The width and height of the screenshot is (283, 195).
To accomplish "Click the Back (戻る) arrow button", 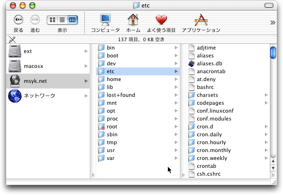I will click(x=18, y=20).
